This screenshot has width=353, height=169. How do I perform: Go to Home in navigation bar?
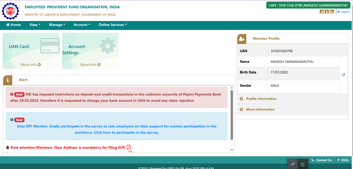point(14,25)
